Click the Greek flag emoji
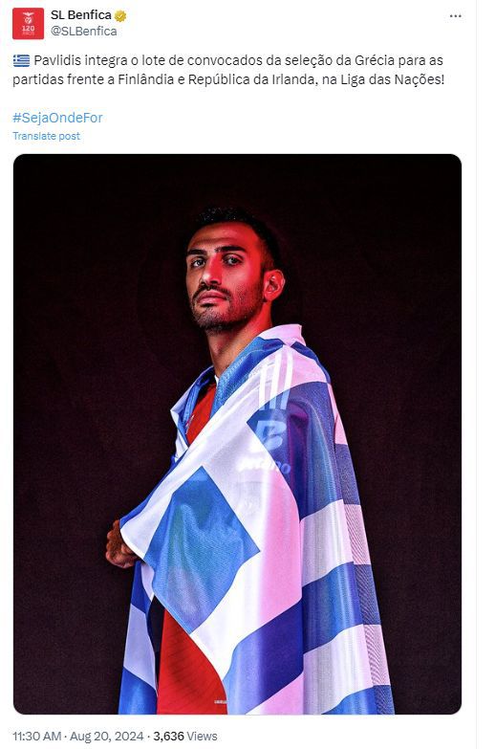The image size is (495, 749). pyautogui.click(x=21, y=60)
